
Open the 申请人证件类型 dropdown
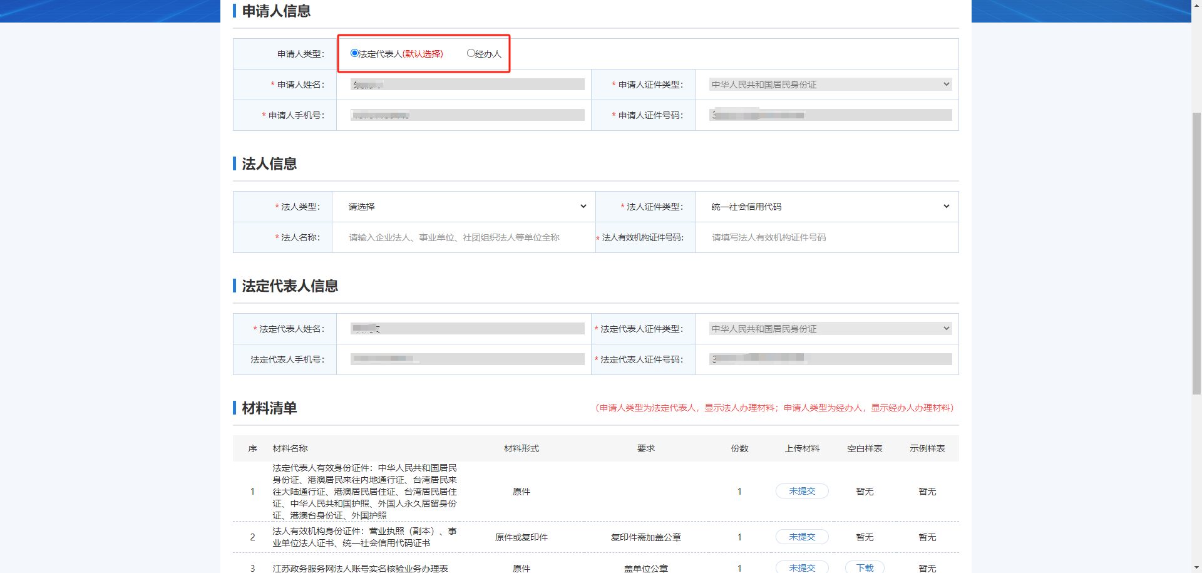(x=830, y=85)
